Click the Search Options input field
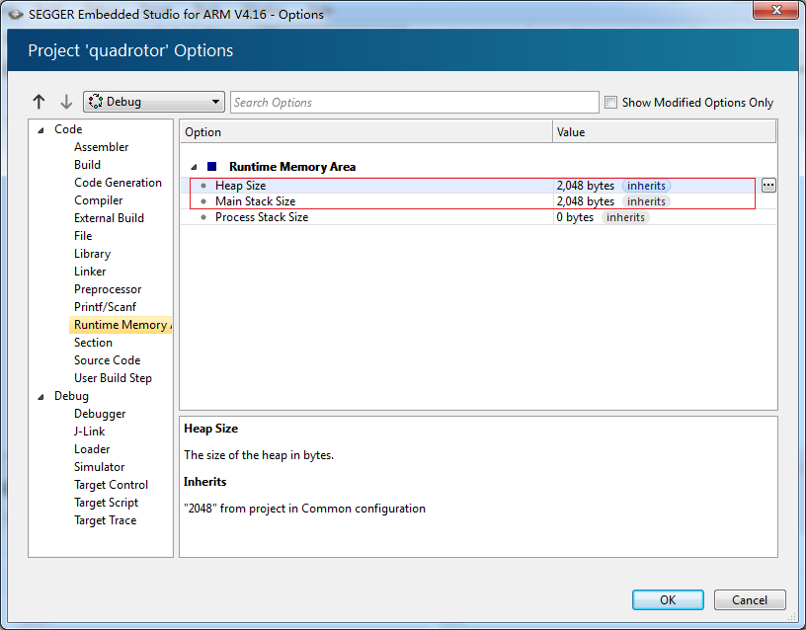806x630 pixels. [414, 103]
